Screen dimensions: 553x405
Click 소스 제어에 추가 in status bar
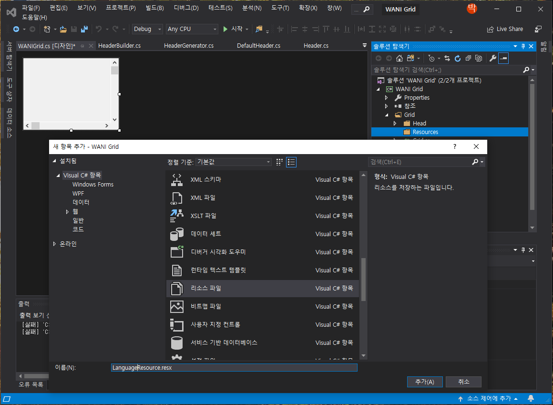coord(490,399)
